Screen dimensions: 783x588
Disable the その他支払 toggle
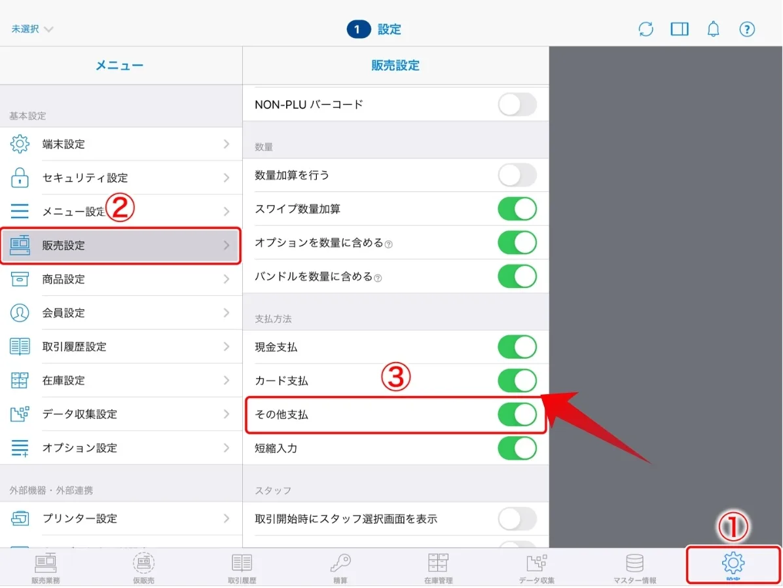[x=517, y=414]
